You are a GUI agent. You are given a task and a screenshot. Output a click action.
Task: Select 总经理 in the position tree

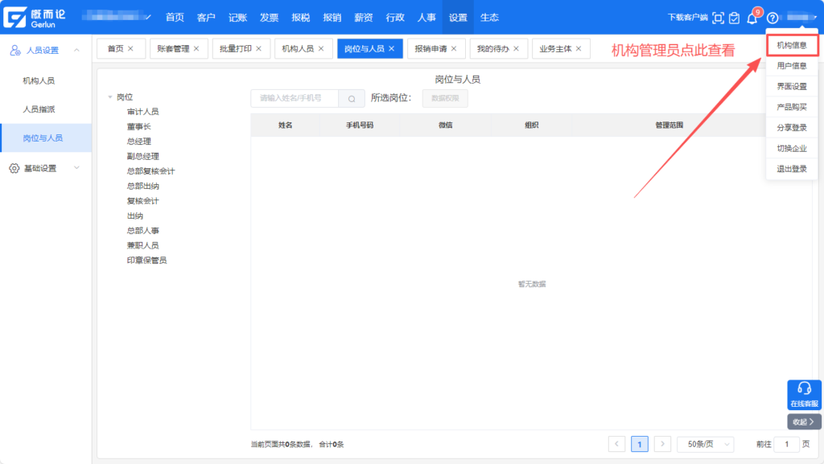pyautogui.click(x=138, y=142)
